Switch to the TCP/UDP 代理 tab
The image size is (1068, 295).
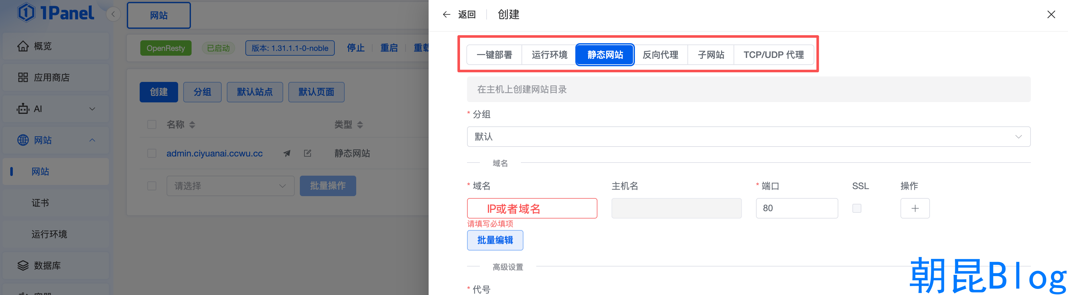[774, 55]
